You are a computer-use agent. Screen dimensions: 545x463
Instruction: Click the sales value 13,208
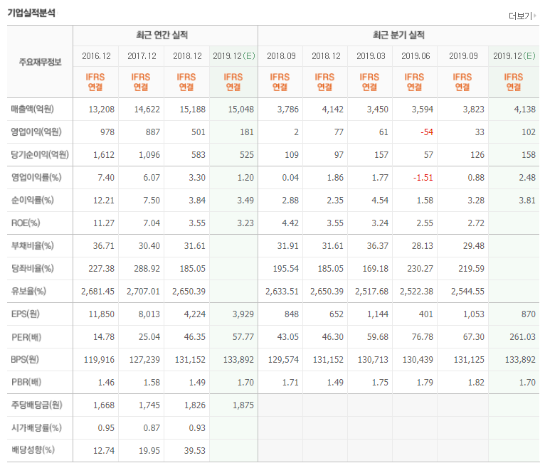[x=102, y=110]
